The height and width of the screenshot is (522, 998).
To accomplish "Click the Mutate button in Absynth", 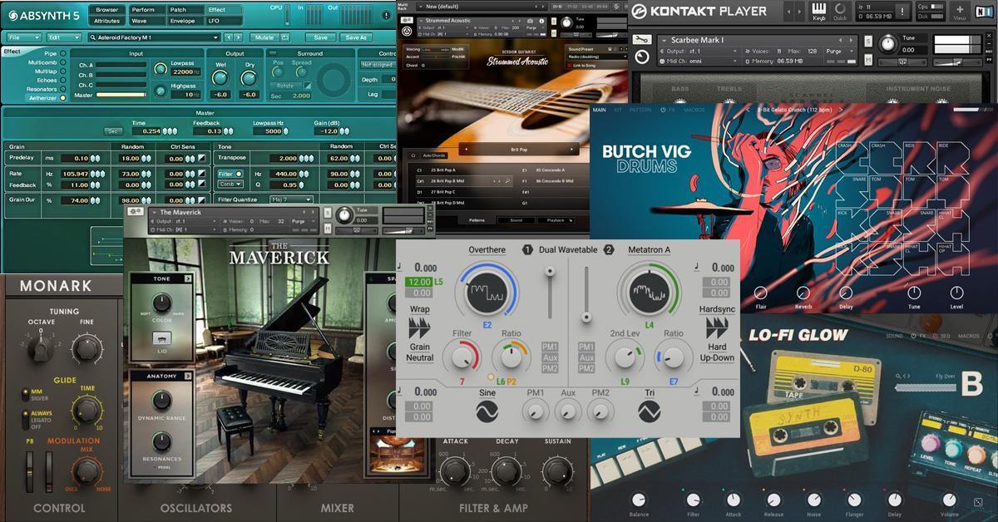I will [266, 37].
